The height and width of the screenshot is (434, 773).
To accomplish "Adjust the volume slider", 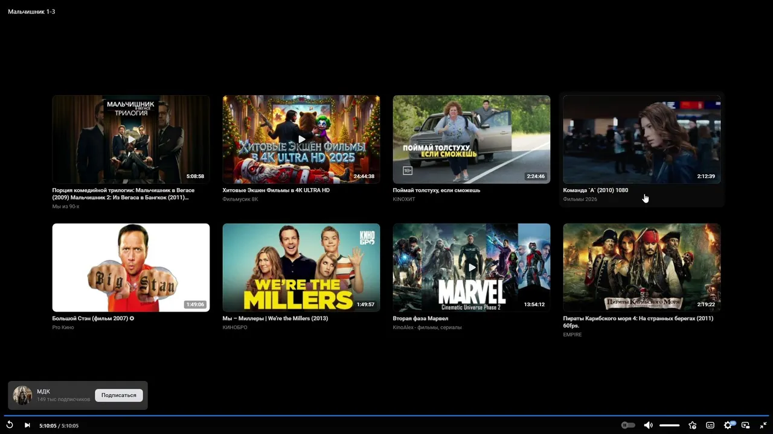I will 669,426.
